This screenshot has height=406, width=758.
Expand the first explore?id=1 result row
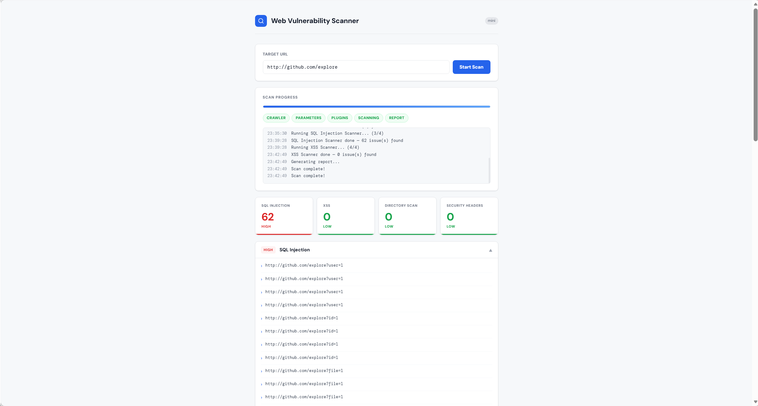pyautogui.click(x=301, y=318)
